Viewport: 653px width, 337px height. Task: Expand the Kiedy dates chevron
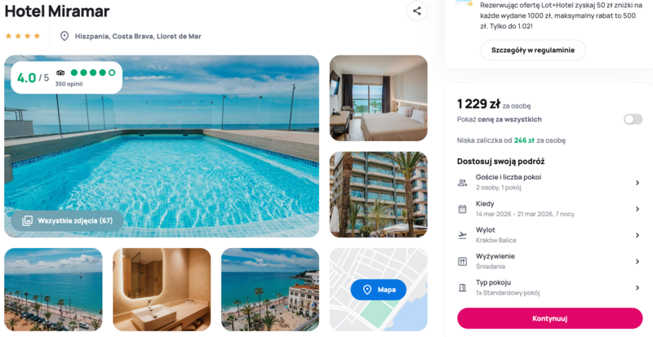coord(637,209)
